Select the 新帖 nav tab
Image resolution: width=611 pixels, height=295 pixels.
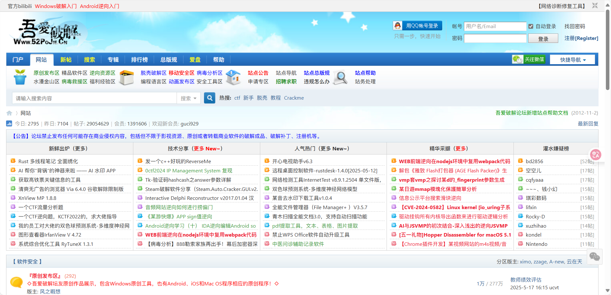[x=66, y=60]
